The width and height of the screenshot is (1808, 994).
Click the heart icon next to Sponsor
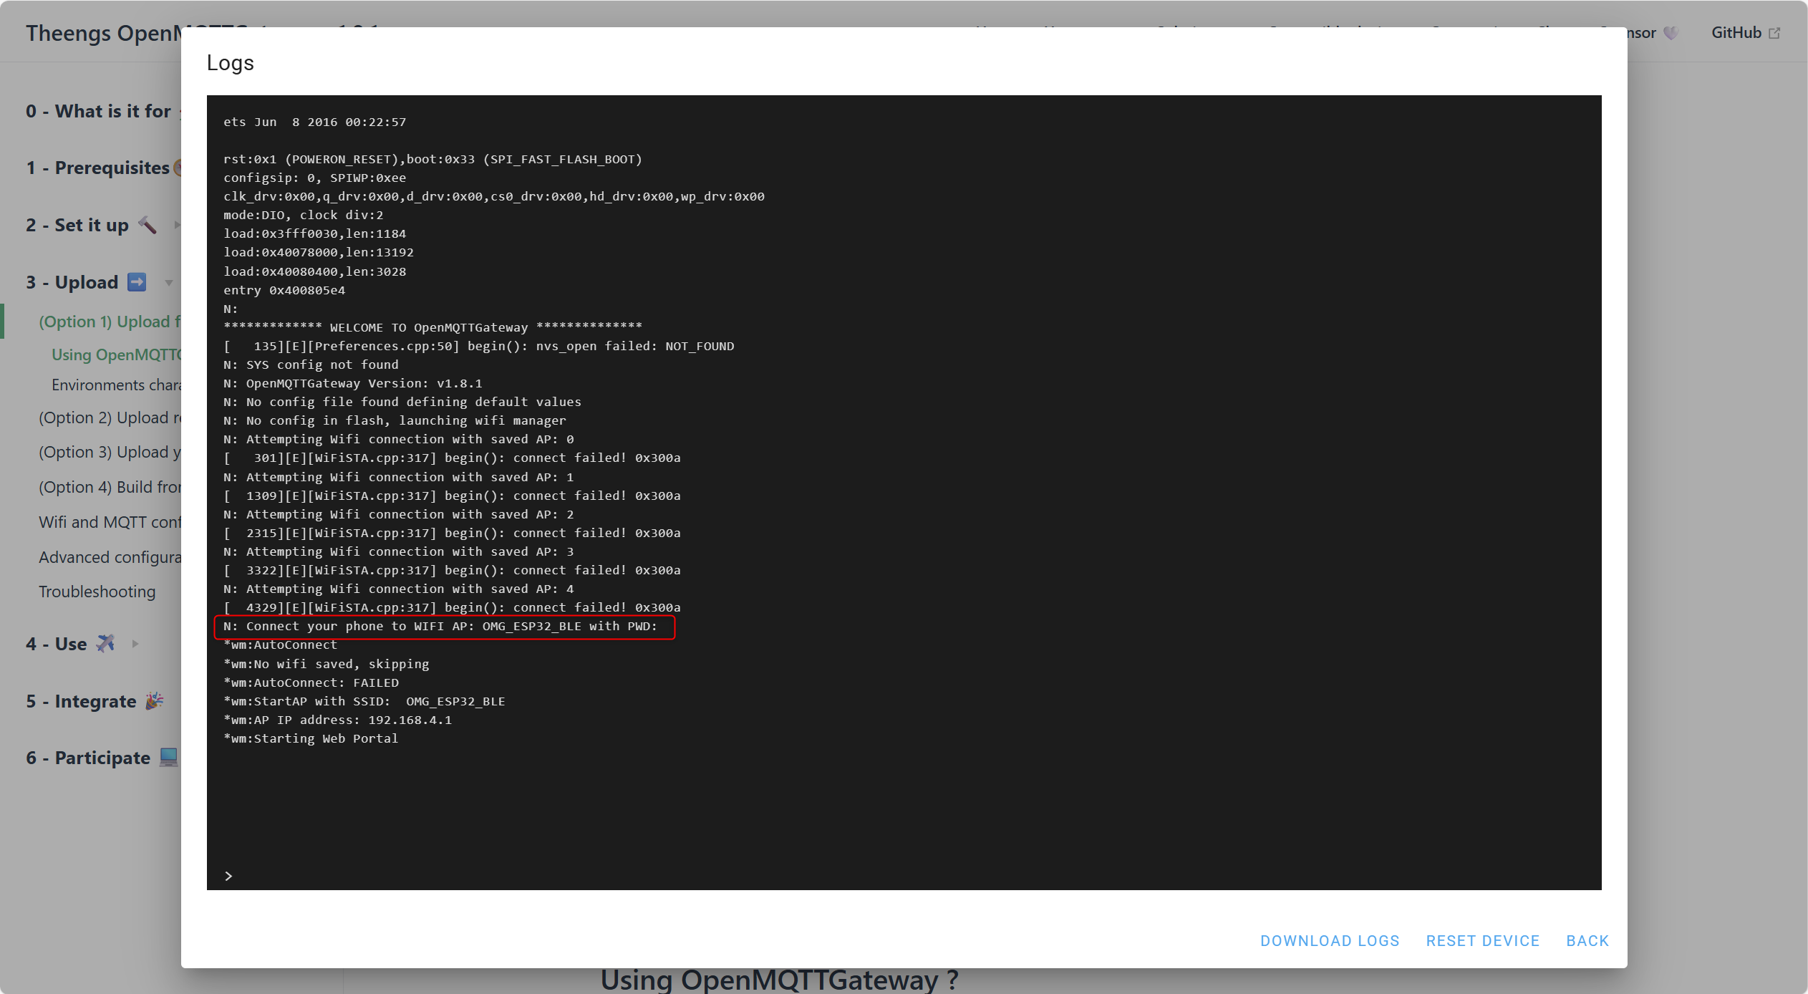pyautogui.click(x=1671, y=33)
